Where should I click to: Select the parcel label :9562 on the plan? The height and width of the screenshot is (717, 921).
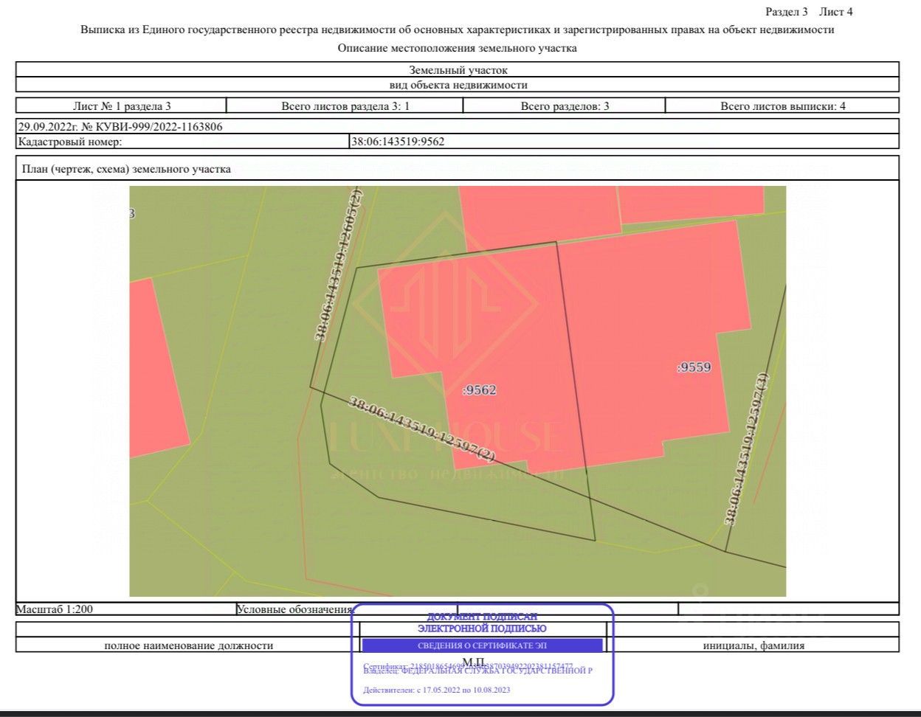pyautogui.click(x=479, y=390)
